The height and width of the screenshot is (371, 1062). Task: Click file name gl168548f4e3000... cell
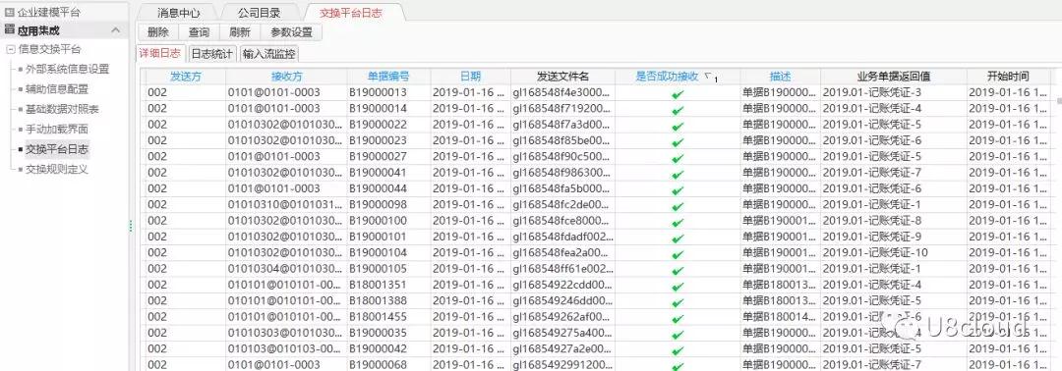tap(562, 92)
